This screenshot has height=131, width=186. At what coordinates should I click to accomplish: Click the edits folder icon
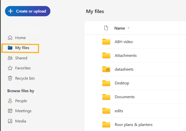point(106,111)
